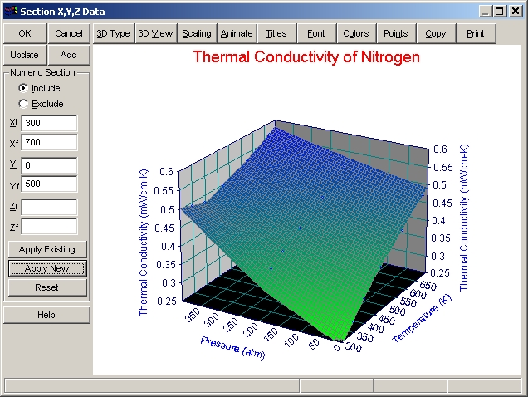Click the application icon in title bar
The image size is (528, 397).
(11, 11)
